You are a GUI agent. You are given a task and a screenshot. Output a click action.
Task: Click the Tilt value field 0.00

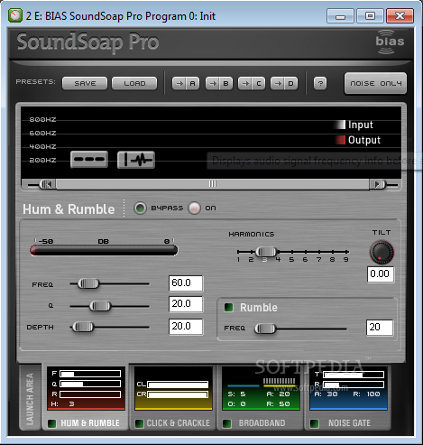[381, 274]
